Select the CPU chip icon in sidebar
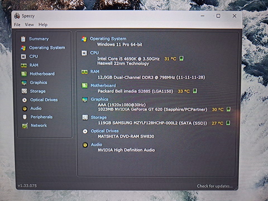Image resolution: width=268 pixels, height=201 pixels. (x=23, y=57)
